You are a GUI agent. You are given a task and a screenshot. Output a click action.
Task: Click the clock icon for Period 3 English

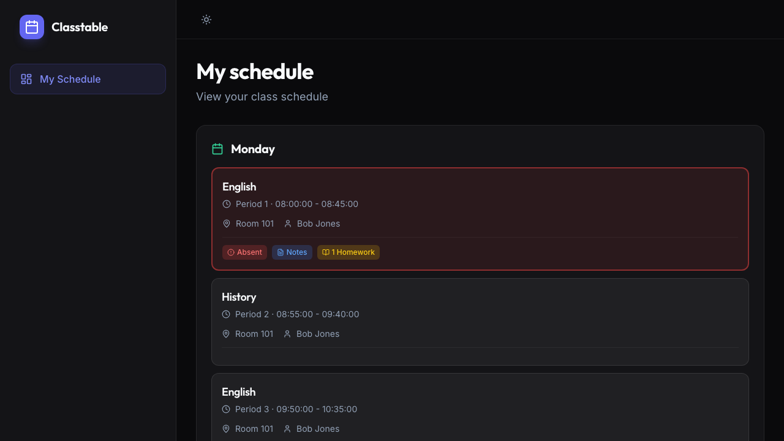[x=226, y=409]
